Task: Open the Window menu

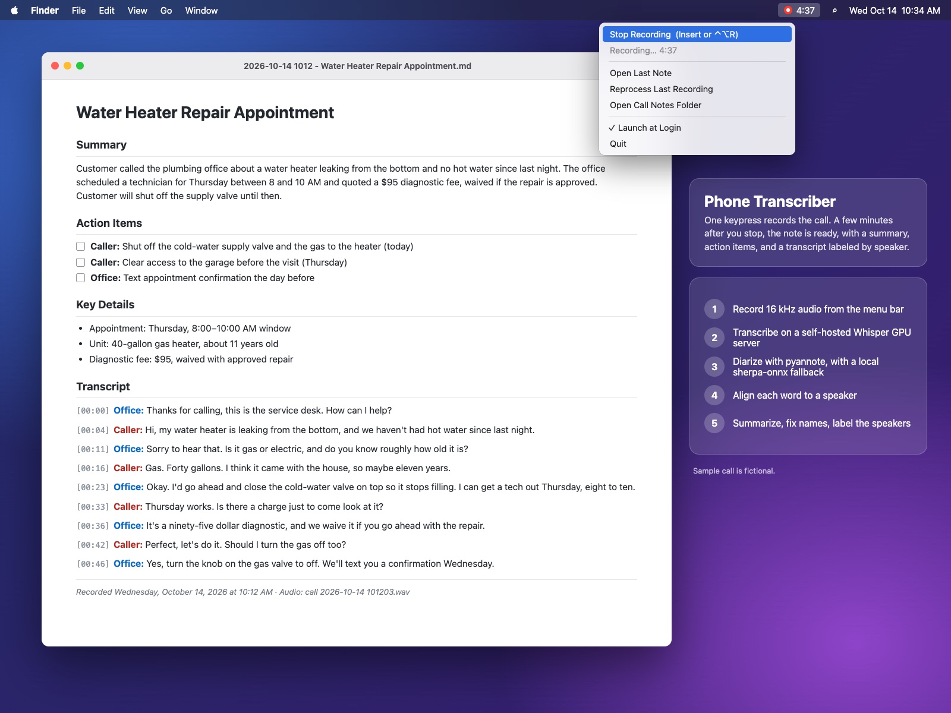Action: (201, 11)
